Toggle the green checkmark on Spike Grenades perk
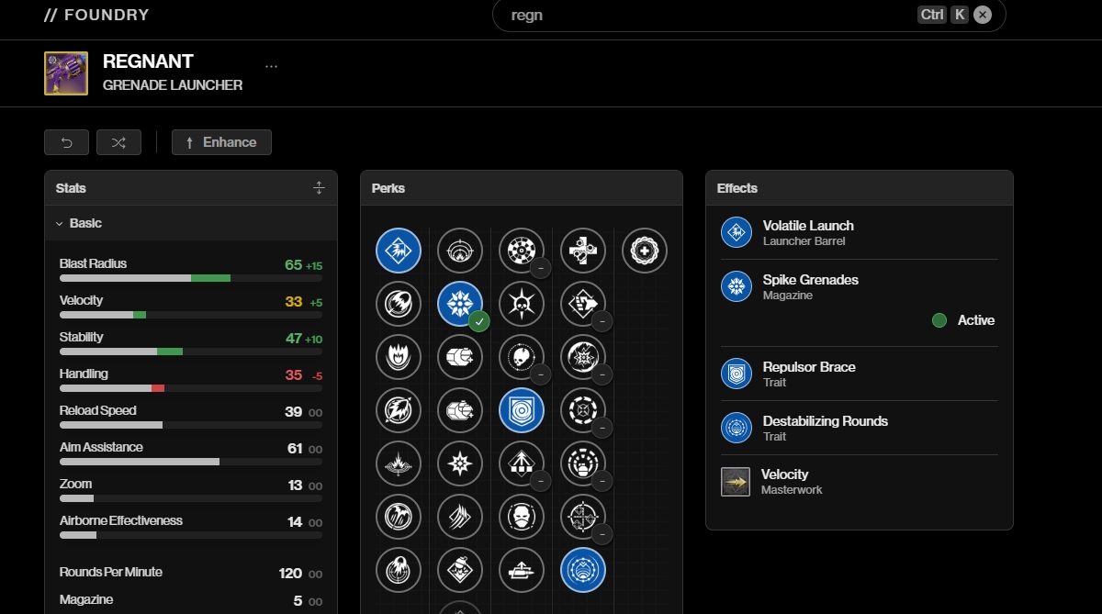The width and height of the screenshot is (1102, 614). point(478,321)
